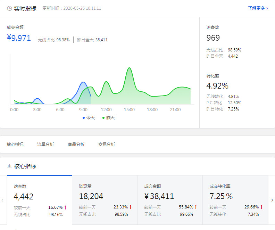The image size is (275, 230).
Task: Click red up arrow next to 23.33%
Action: click(131, 207)
